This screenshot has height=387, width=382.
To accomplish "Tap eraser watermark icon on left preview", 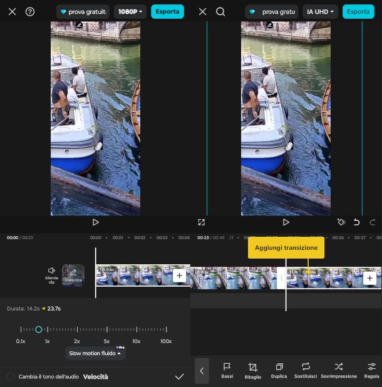I will tap(79, 25).
